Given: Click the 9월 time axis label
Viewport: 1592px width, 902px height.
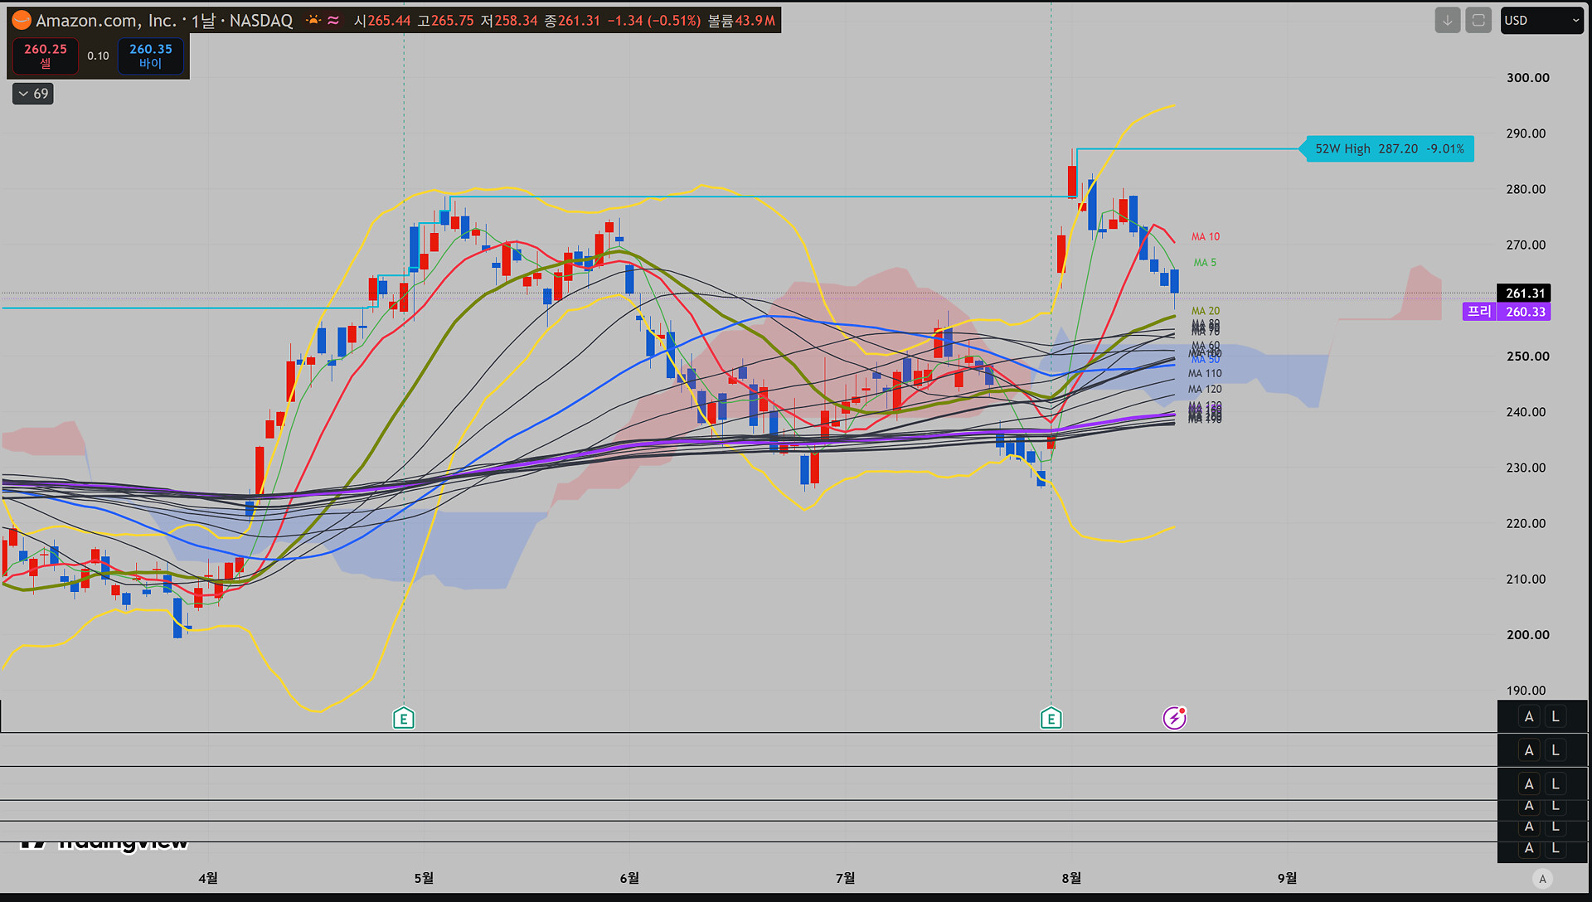Looking at the screenshot, I should 1287,877.
